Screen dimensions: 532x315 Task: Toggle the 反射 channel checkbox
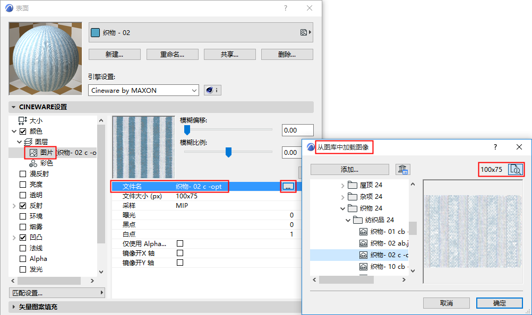[x=23, y=206]
